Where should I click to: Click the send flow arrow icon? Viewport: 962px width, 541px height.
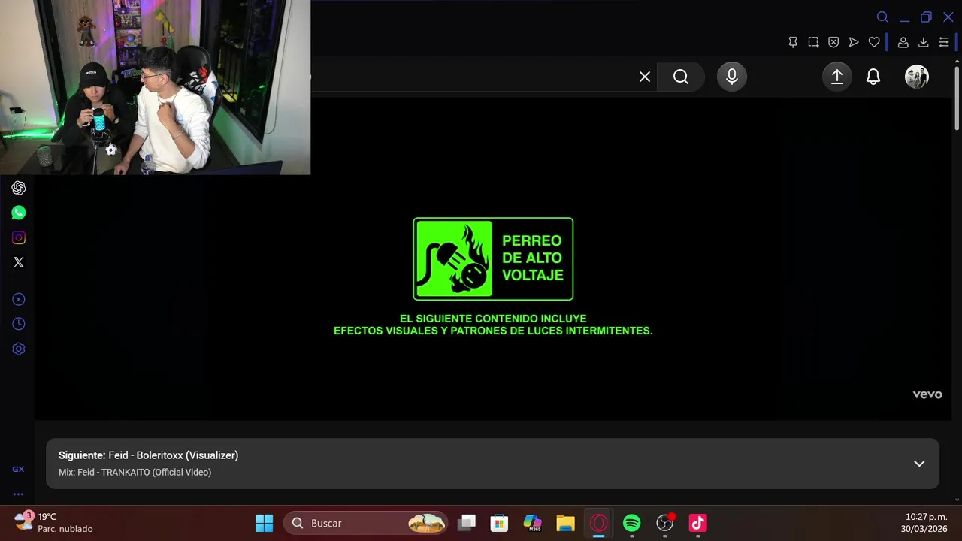point(854,42)
